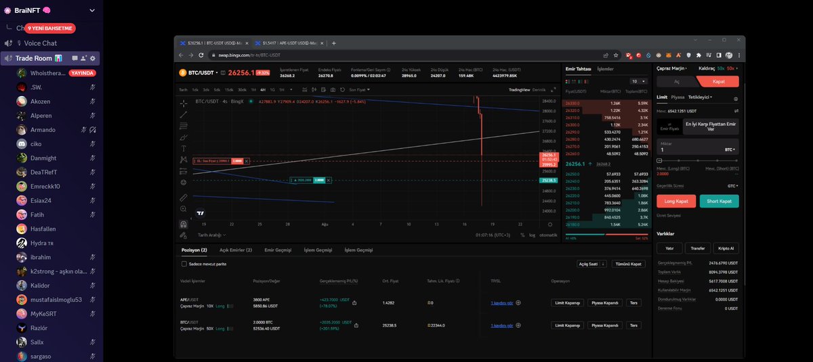
Task: Select the crosshair cursor tool in chart toolbar
Action: pos(183,104)
